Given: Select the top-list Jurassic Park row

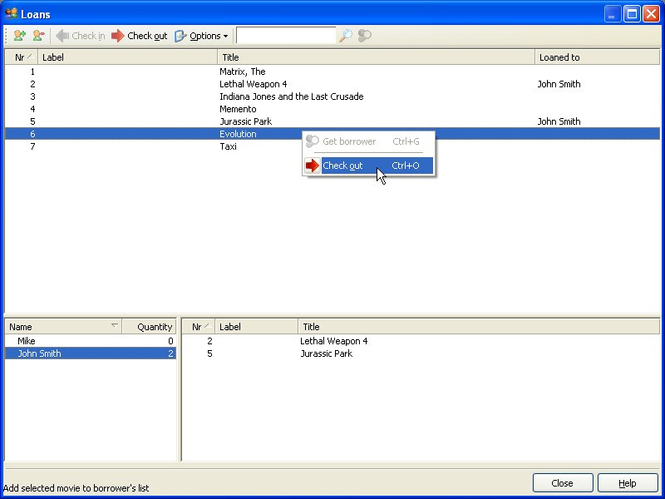Looking at the screenshot, I should click(332, 121).
